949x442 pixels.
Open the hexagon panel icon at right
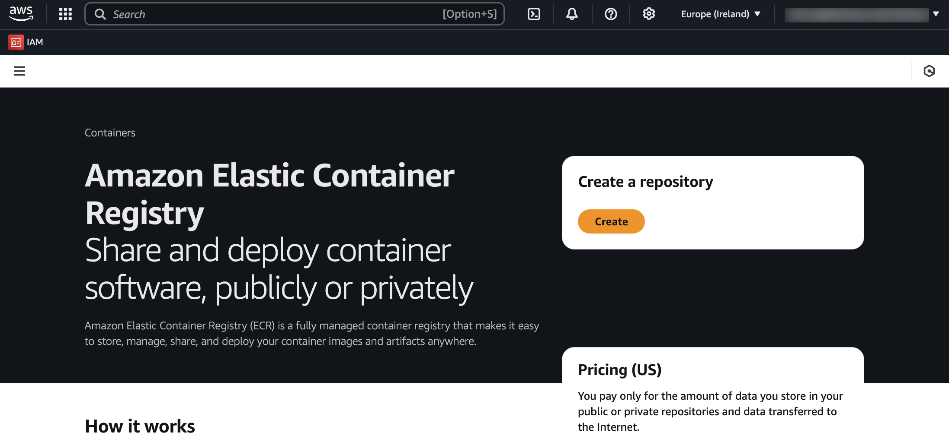929,71
